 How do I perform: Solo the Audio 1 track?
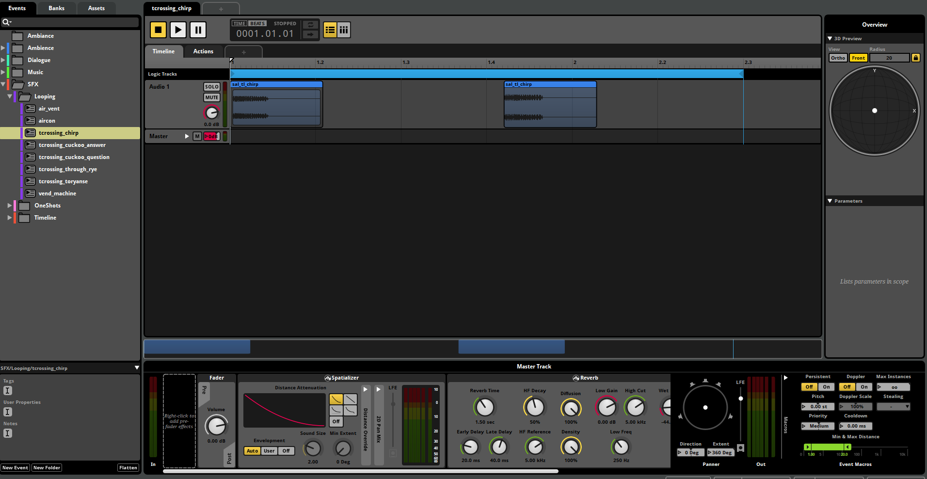point(212,87)
